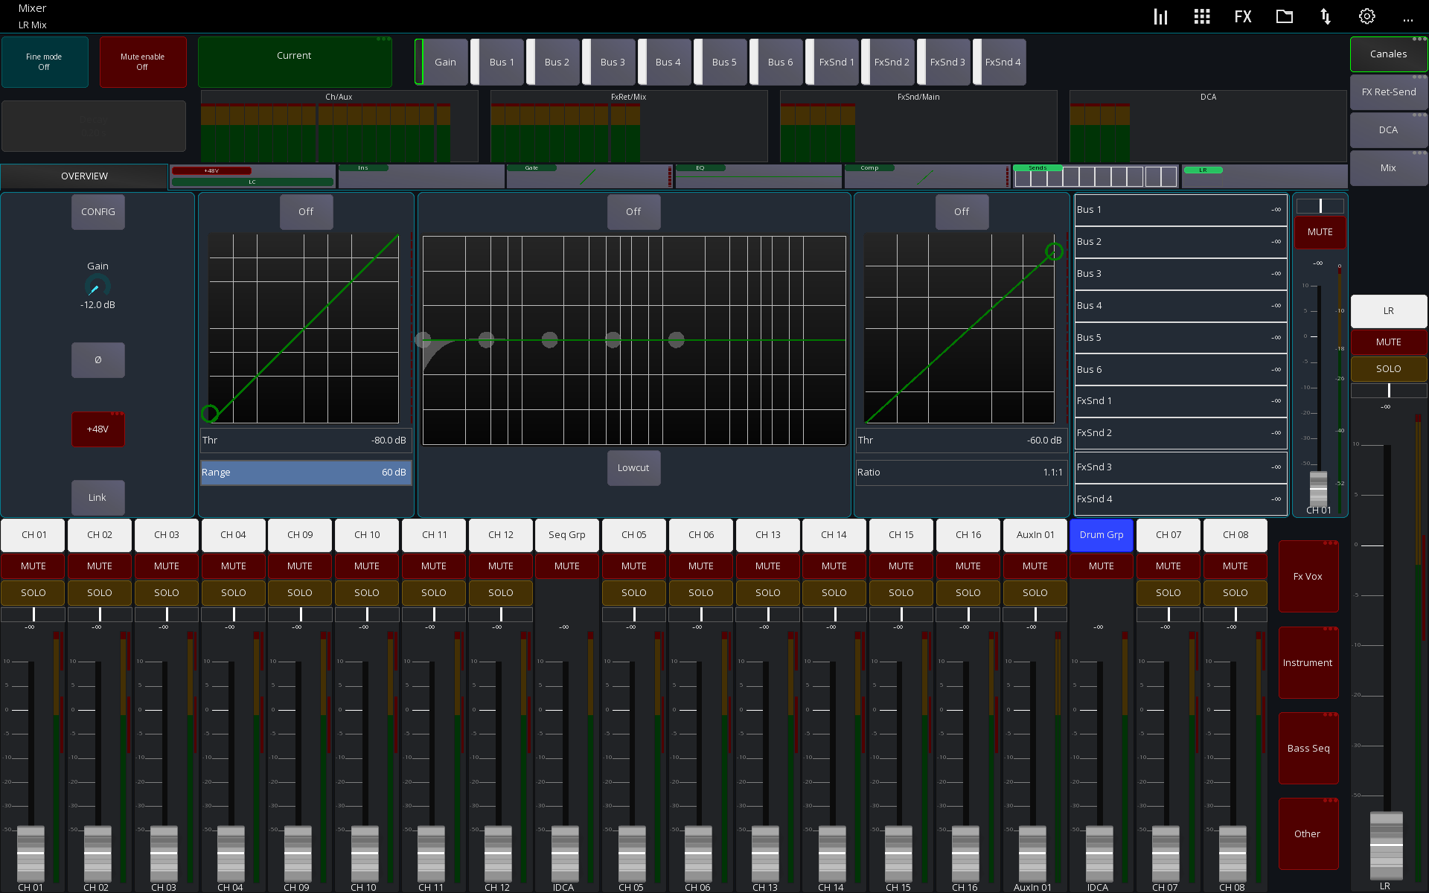Screen dimensions: 1429x893
Task: Enable +48V phantom power
Action: point(97,429)
